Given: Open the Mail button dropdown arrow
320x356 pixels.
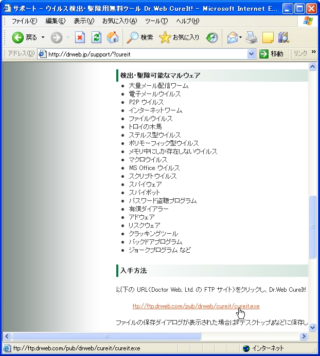Looking at the screenshot, I should [x=240, y=38].
